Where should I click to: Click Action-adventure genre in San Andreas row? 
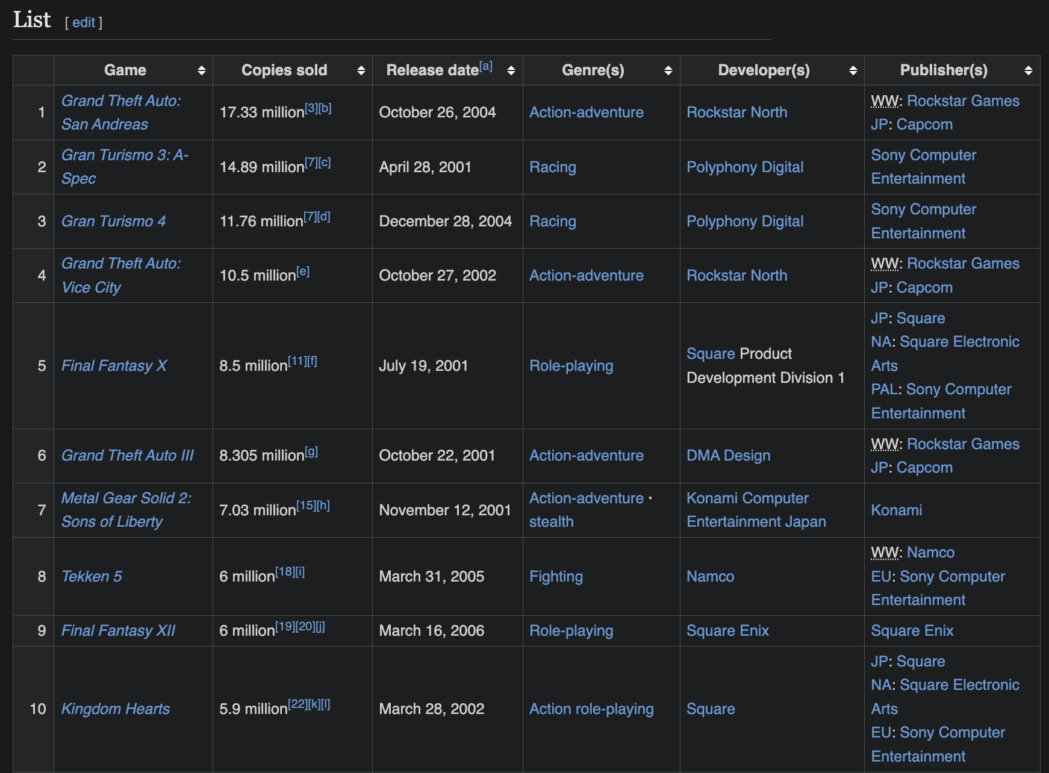point(587,113)
